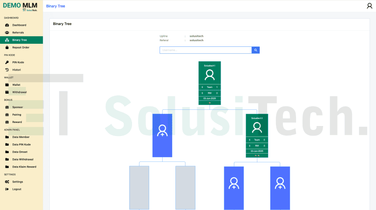This screenshot has height=210, width=376.
Task: Open the Wallet menu label
Action: (16, 85)
